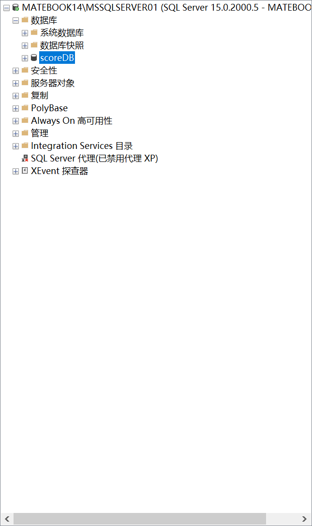Click the XEvent 探查器 icon
The image size is (312, 526).
point(25,171)
